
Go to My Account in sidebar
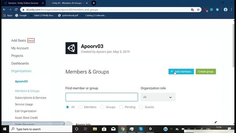[x=20, y=48]
